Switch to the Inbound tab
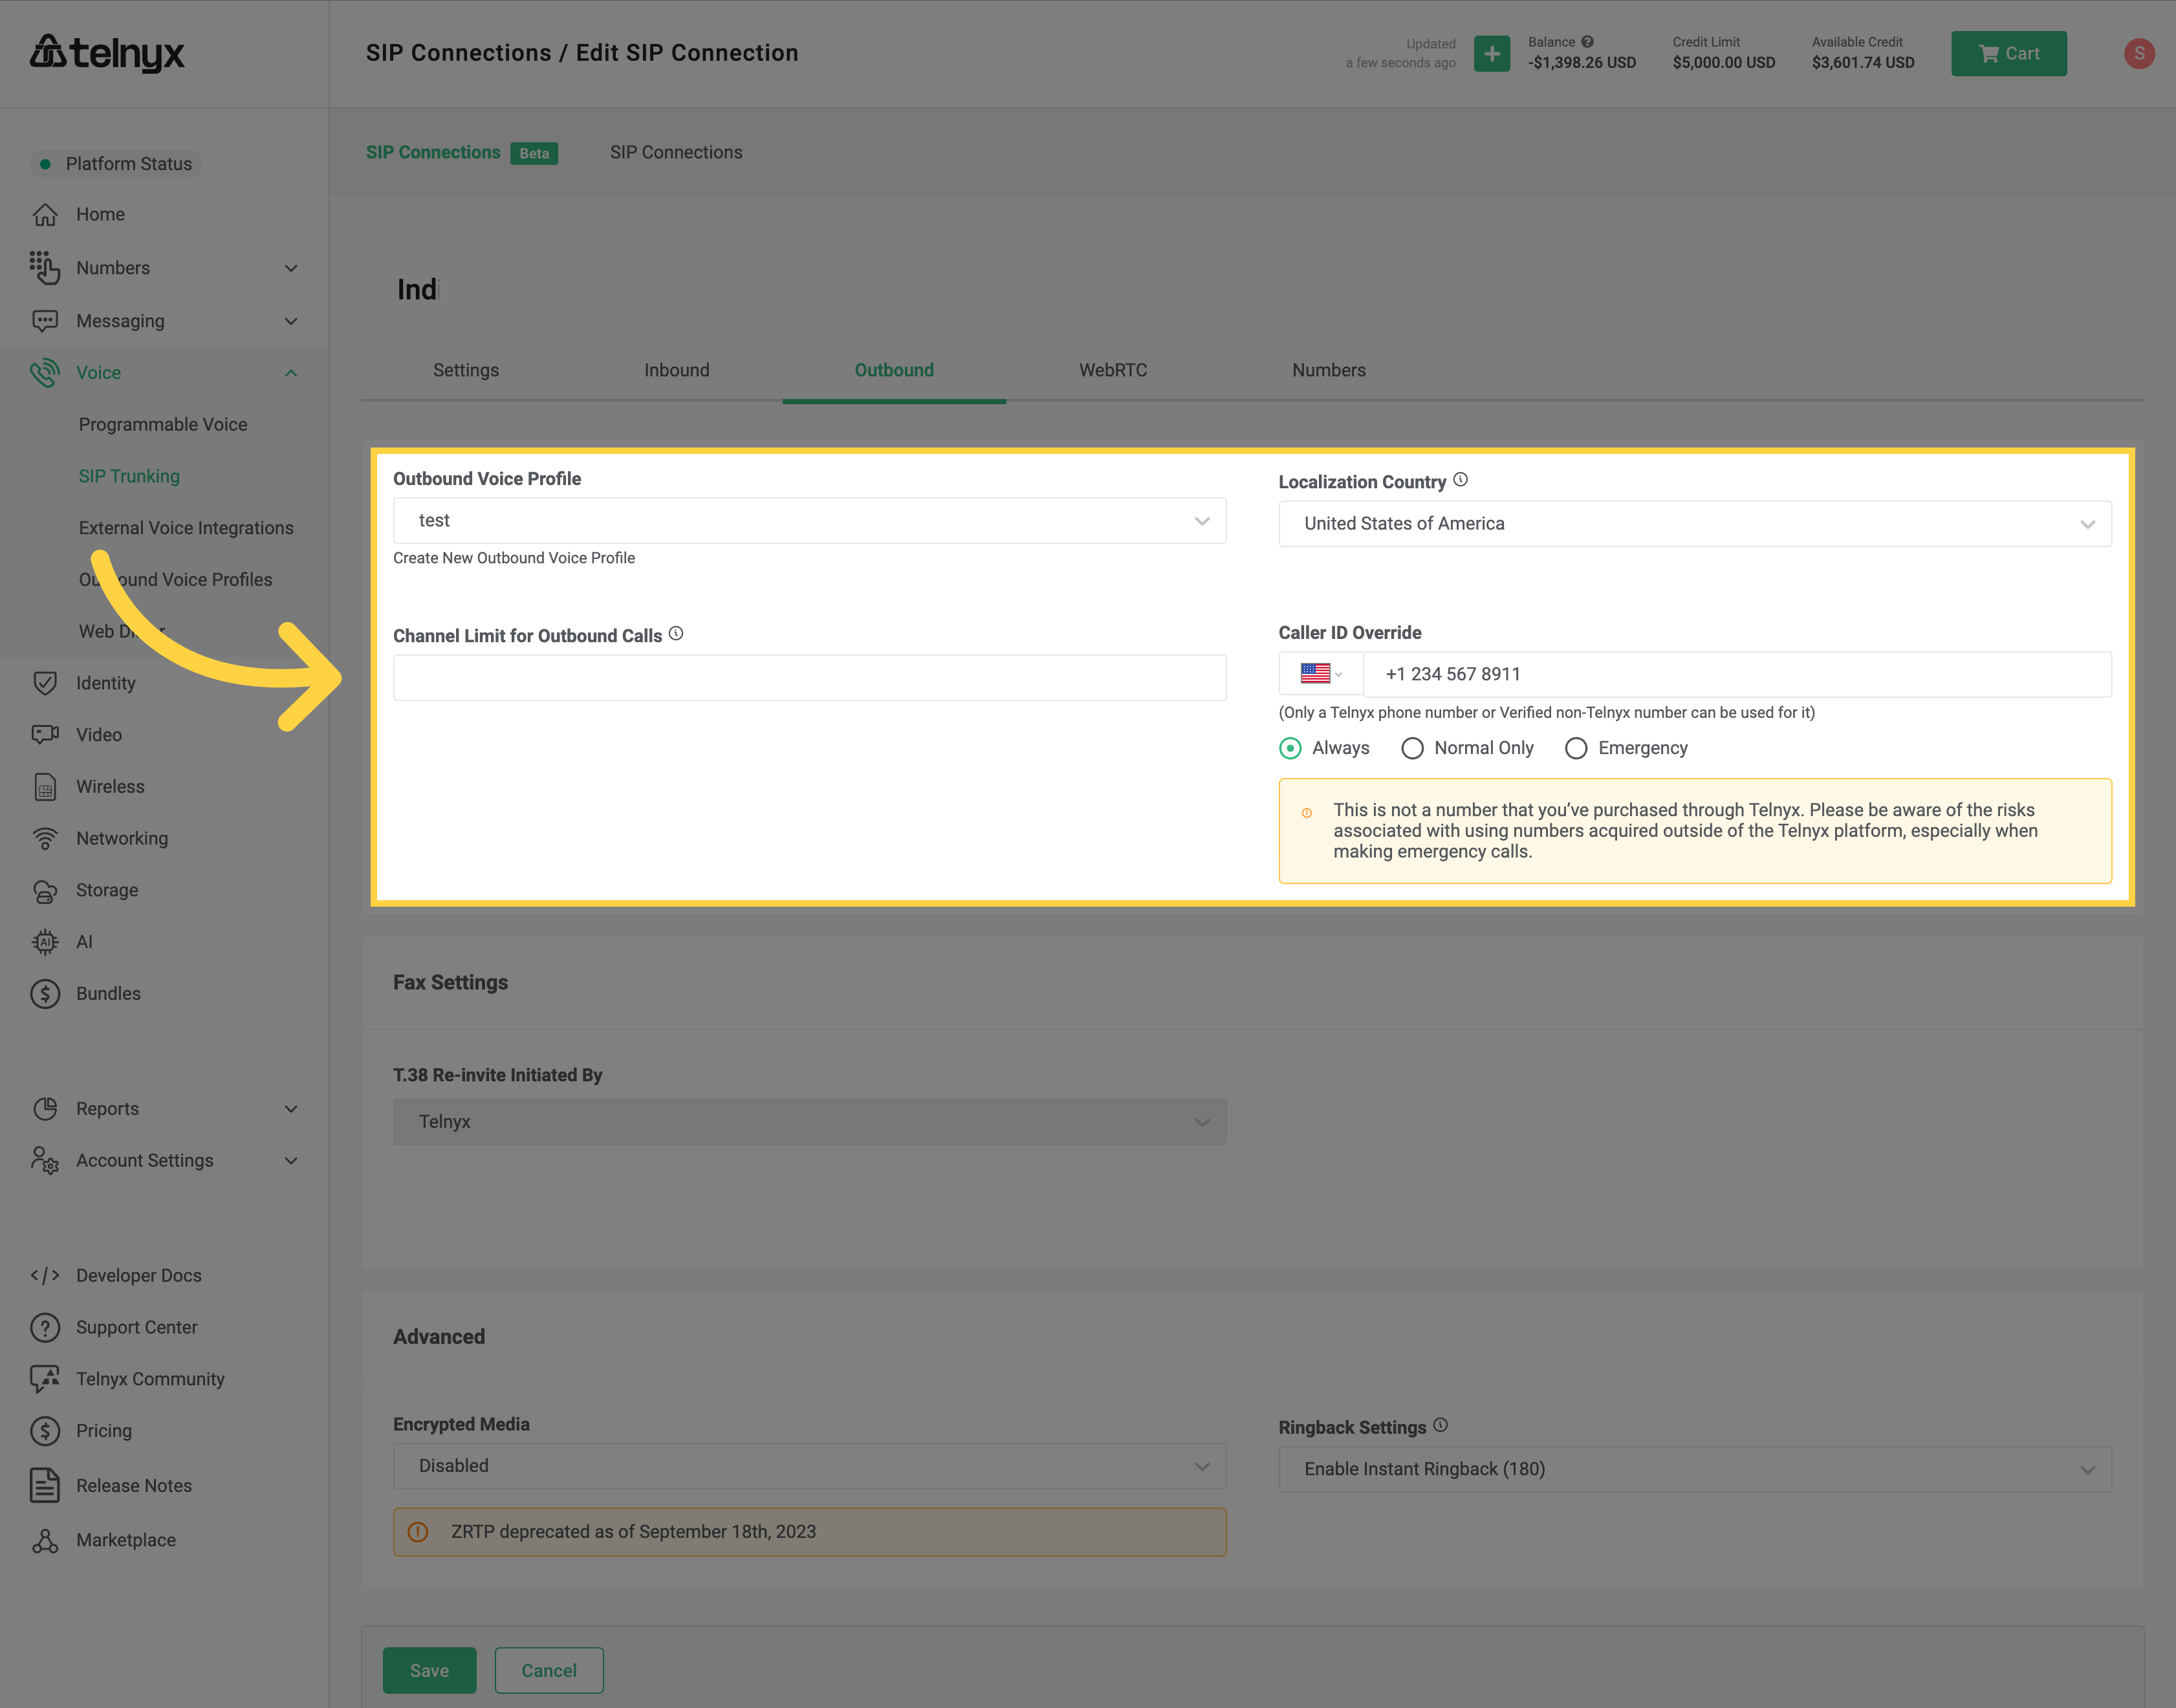This screenshot has width=2176, height=1708. [x=676, y=370]
